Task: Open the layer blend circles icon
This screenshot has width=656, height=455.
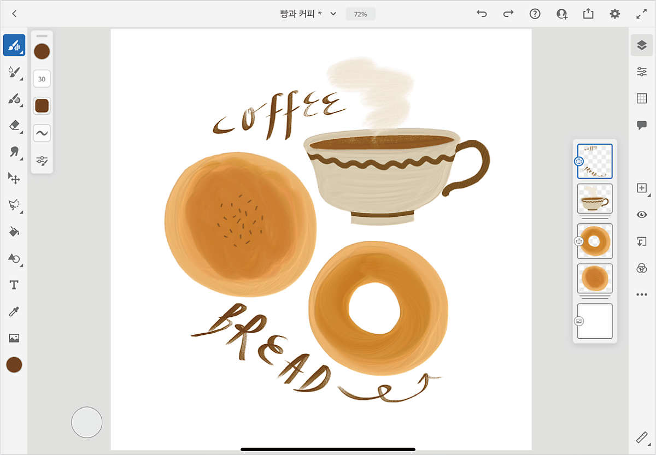Action: pyautogui.click(x=642, y=268)
